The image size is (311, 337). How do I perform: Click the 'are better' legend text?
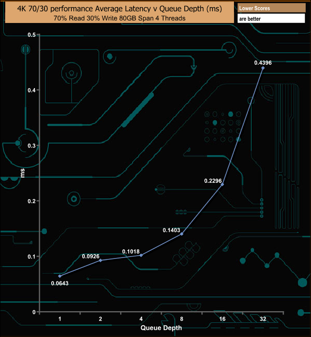[x=250, y=19]
